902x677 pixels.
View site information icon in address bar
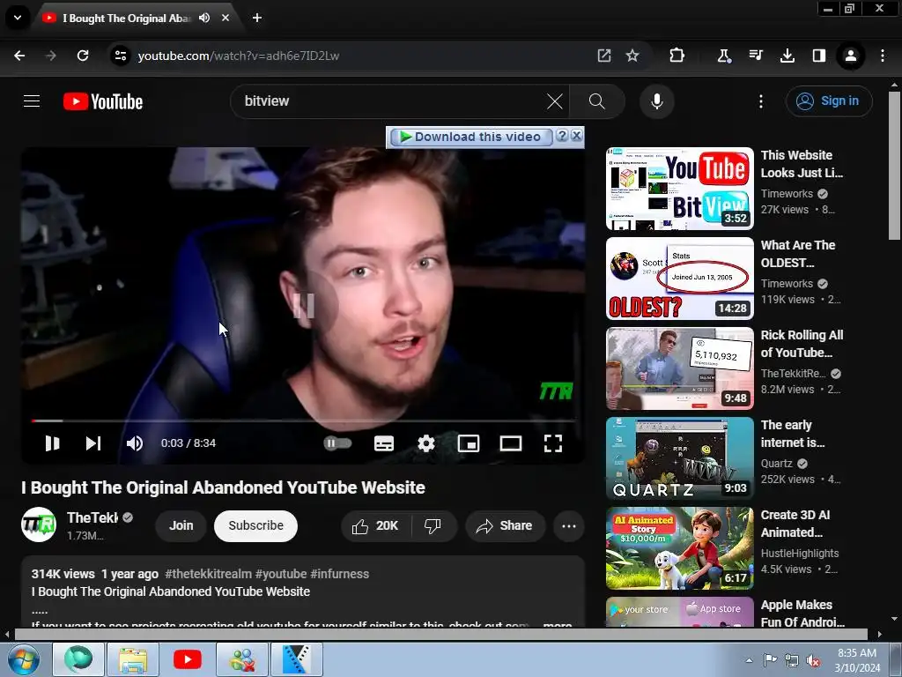(120, 56)
